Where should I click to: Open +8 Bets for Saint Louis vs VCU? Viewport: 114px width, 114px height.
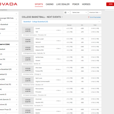(x=58, y=80)
